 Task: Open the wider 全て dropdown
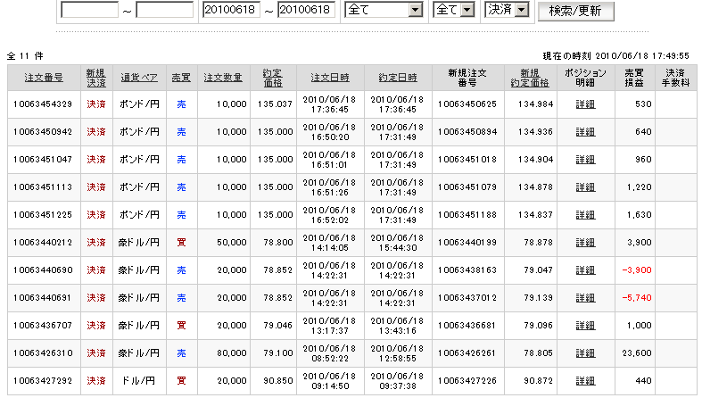point(384,11)
